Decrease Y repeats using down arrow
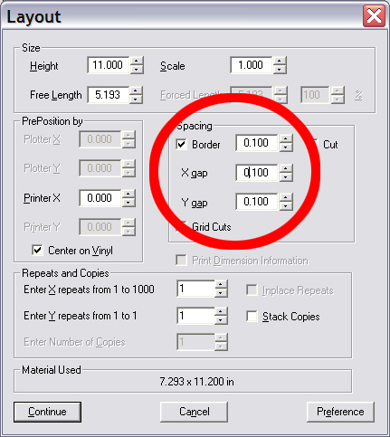The width and height of the screenshot is (390, 437). (221, 319)
